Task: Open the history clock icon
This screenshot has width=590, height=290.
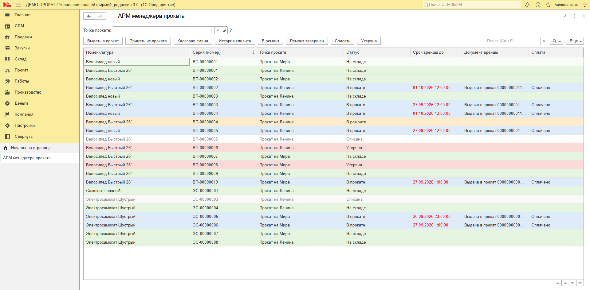Action: [x=538, y=5]
